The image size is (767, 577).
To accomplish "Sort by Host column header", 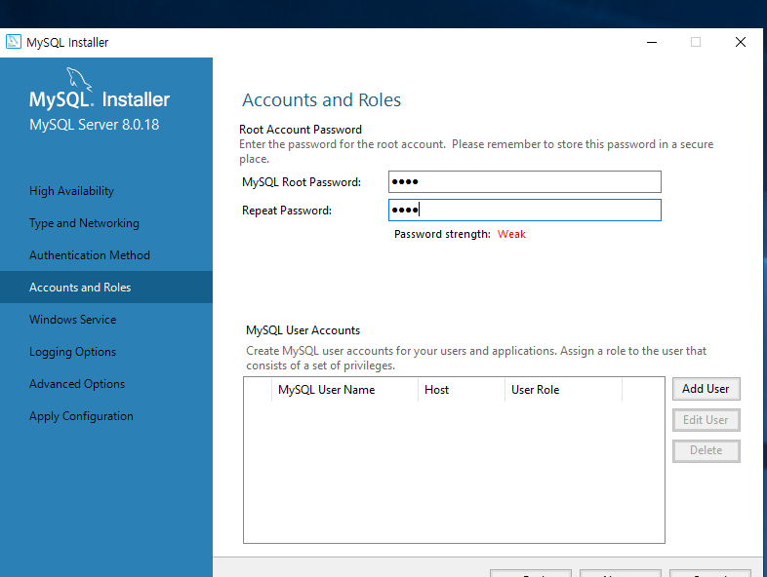I will pos(462,390).
